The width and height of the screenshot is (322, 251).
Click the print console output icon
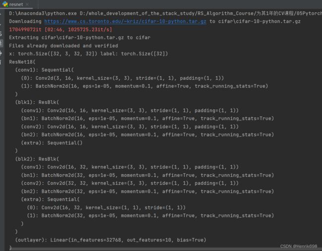click(x=1, y=53)
